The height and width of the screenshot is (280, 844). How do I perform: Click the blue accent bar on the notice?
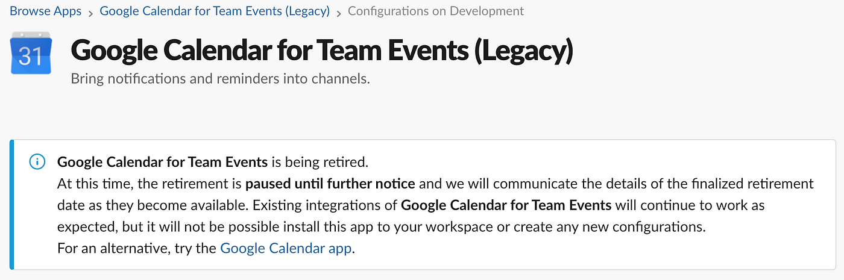pyautogui.click(x=12, y=205)
